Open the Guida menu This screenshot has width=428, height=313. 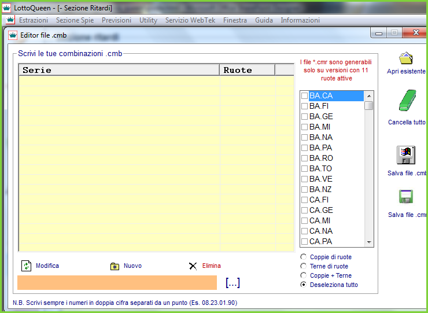click(x=264, y=20)
